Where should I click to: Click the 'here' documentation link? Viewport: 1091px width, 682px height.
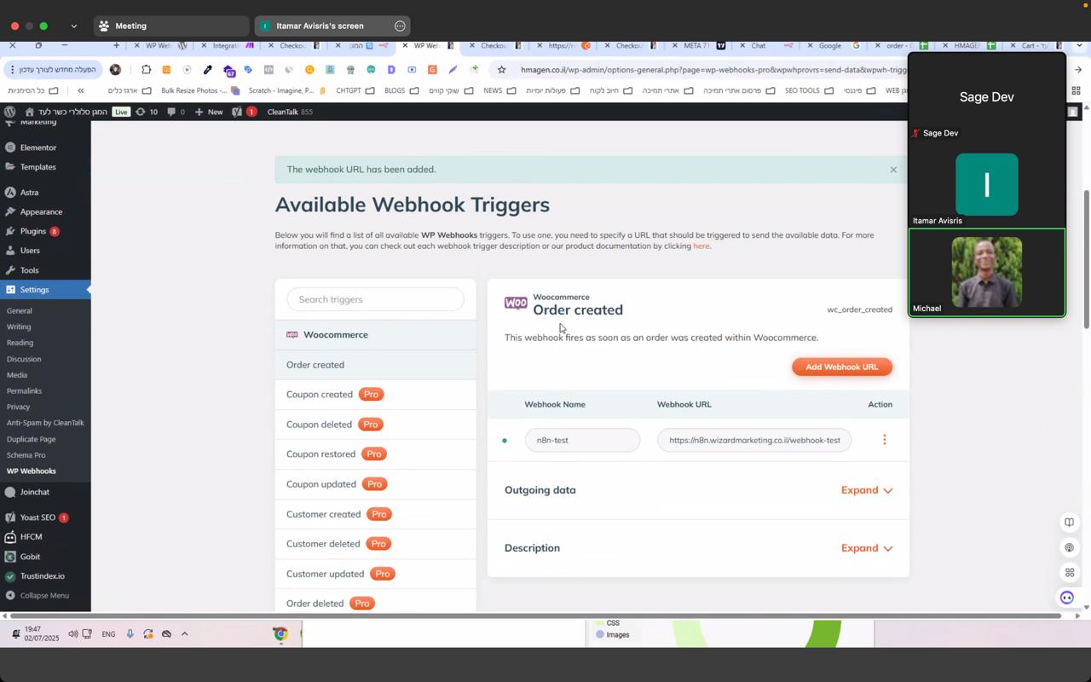point(701,246)
